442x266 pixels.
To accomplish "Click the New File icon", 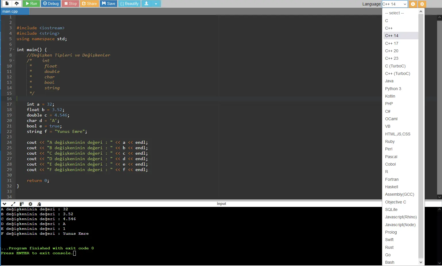I will click(7, 4).
